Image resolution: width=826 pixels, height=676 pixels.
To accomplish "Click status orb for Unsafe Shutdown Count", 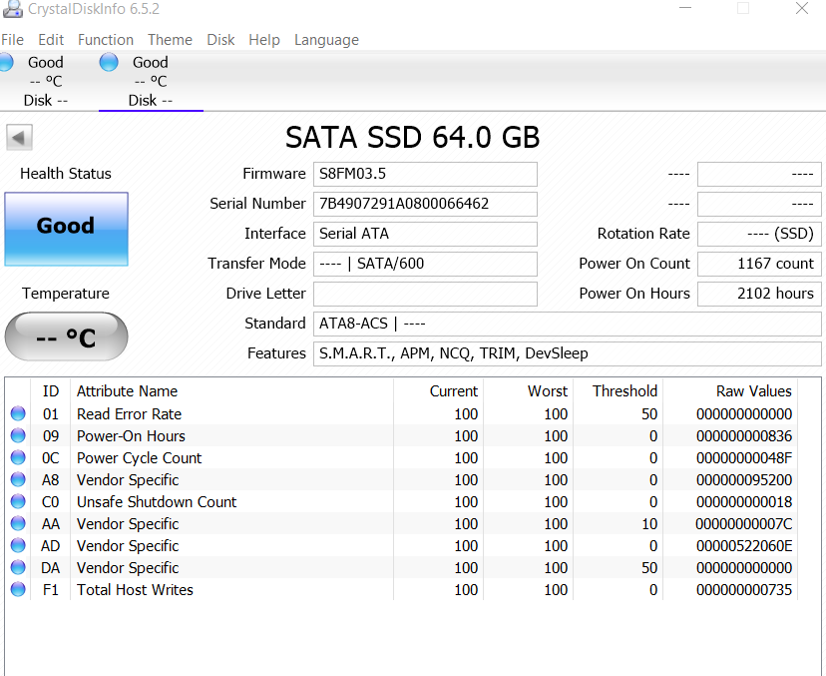I will tap(18, 501).
